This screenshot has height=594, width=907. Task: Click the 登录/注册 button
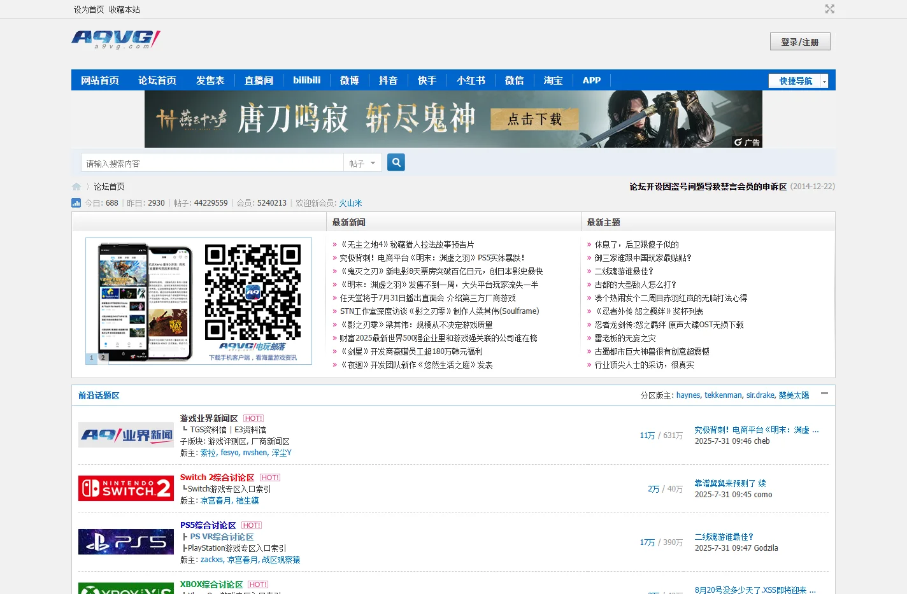[800, 41]
